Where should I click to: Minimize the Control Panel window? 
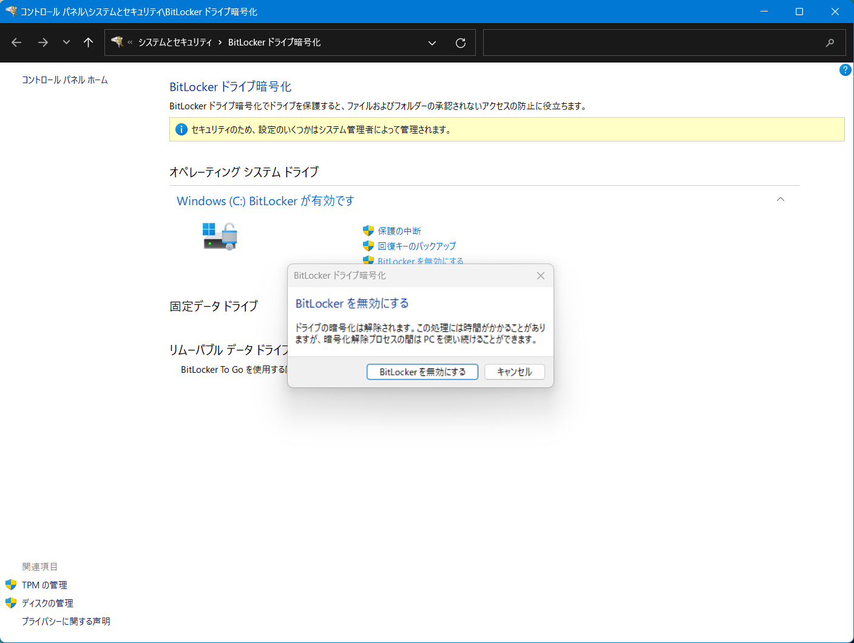[764, 12]
